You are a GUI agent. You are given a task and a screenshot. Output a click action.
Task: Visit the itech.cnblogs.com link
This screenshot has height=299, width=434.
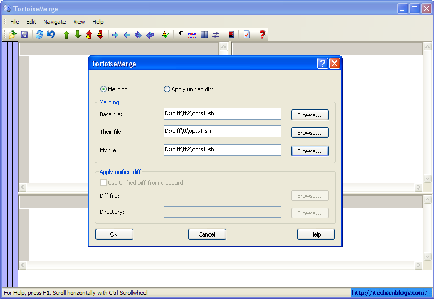tap(391, 292)
